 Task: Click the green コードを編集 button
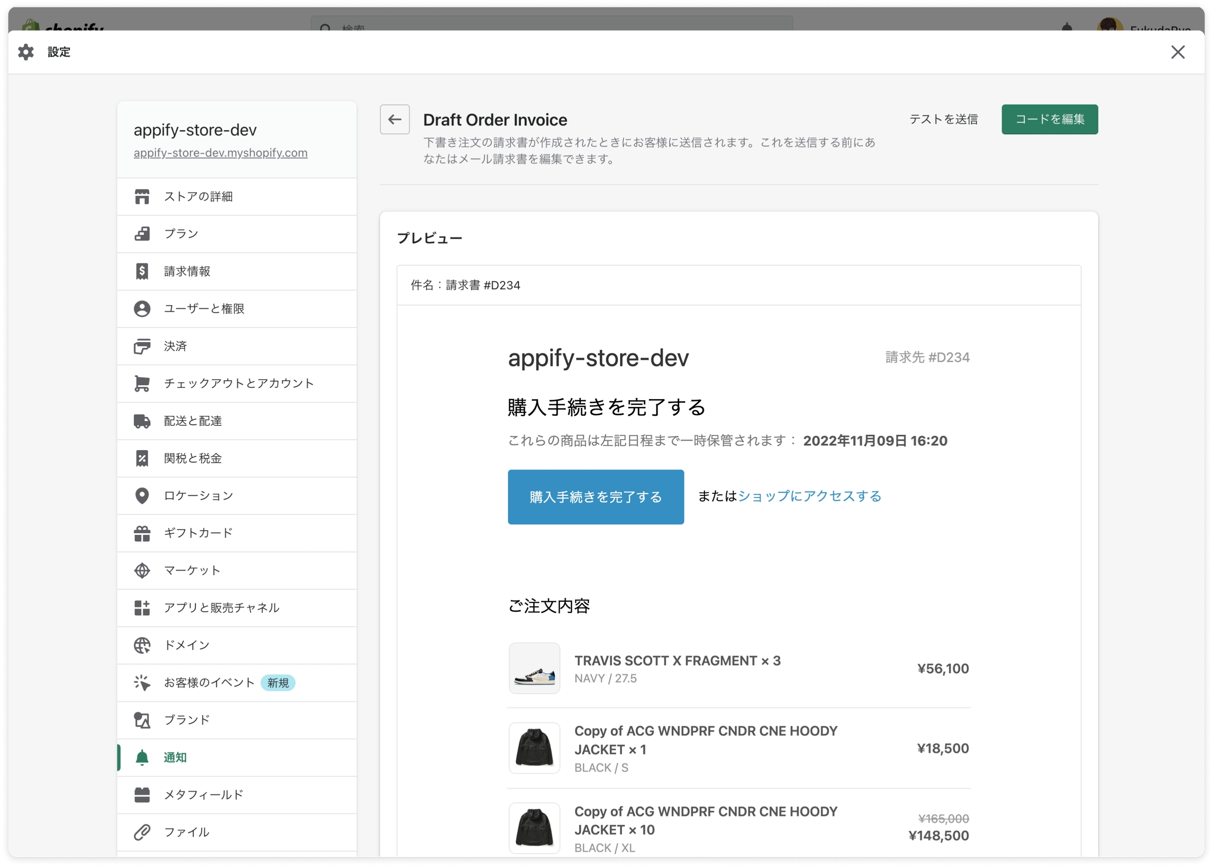click(x=1049, y=119)
